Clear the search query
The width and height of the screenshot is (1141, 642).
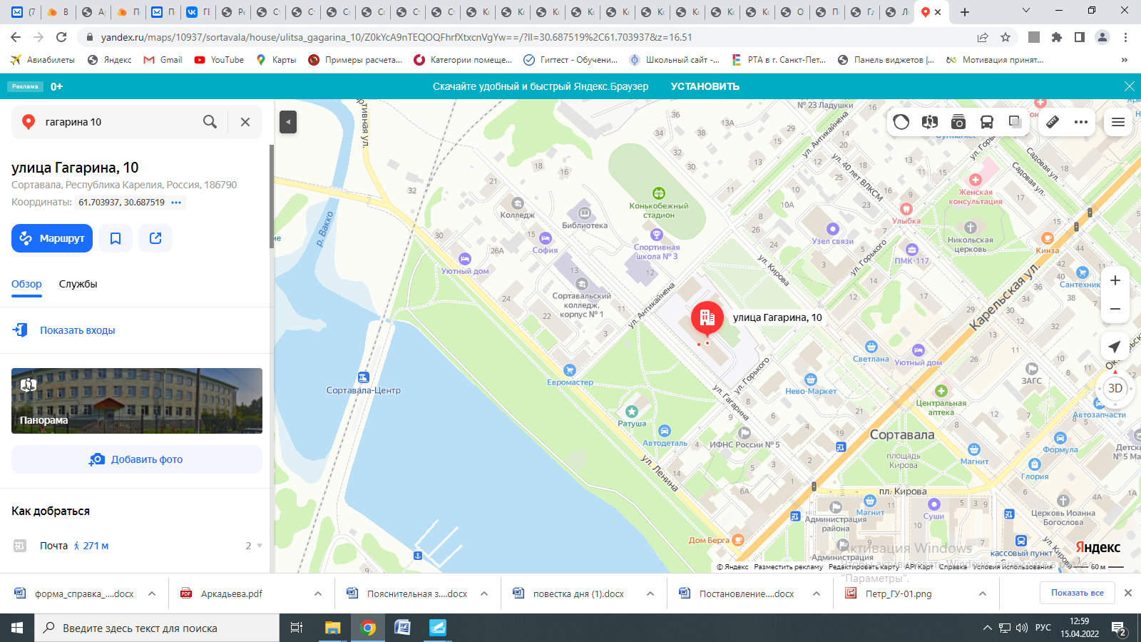245,122
